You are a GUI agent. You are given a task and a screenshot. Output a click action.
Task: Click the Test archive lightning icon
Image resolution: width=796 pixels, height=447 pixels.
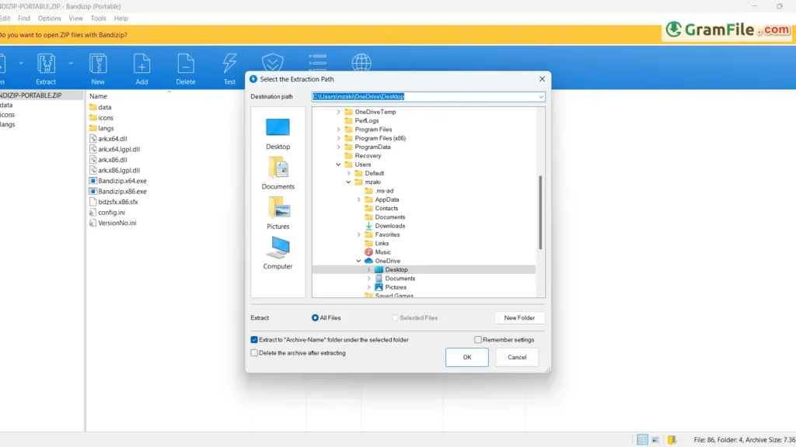click(x=229, y=69)
